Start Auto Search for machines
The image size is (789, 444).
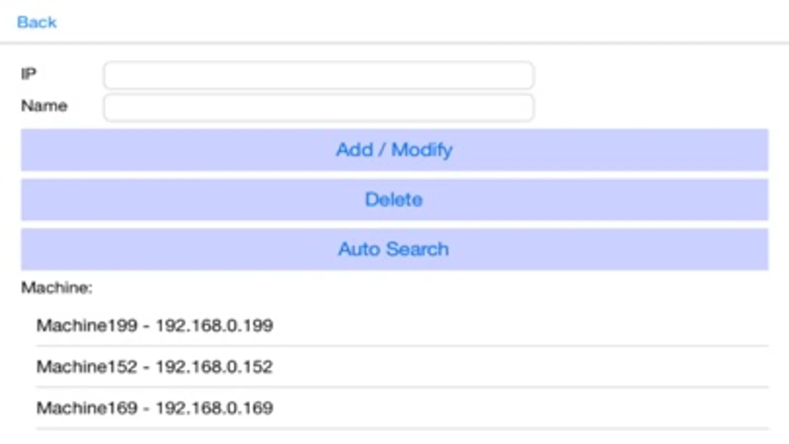(x=394, y=249)
